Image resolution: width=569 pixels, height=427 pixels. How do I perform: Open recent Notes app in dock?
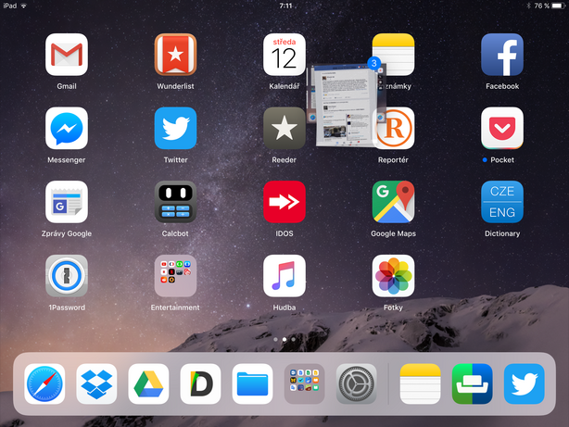coord(420,383)
